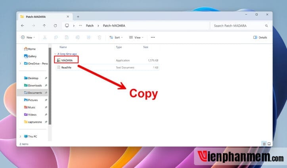Open Documents in the sidebar
The height and width of the screenshot is (168, 287).
tap(33, 93)
